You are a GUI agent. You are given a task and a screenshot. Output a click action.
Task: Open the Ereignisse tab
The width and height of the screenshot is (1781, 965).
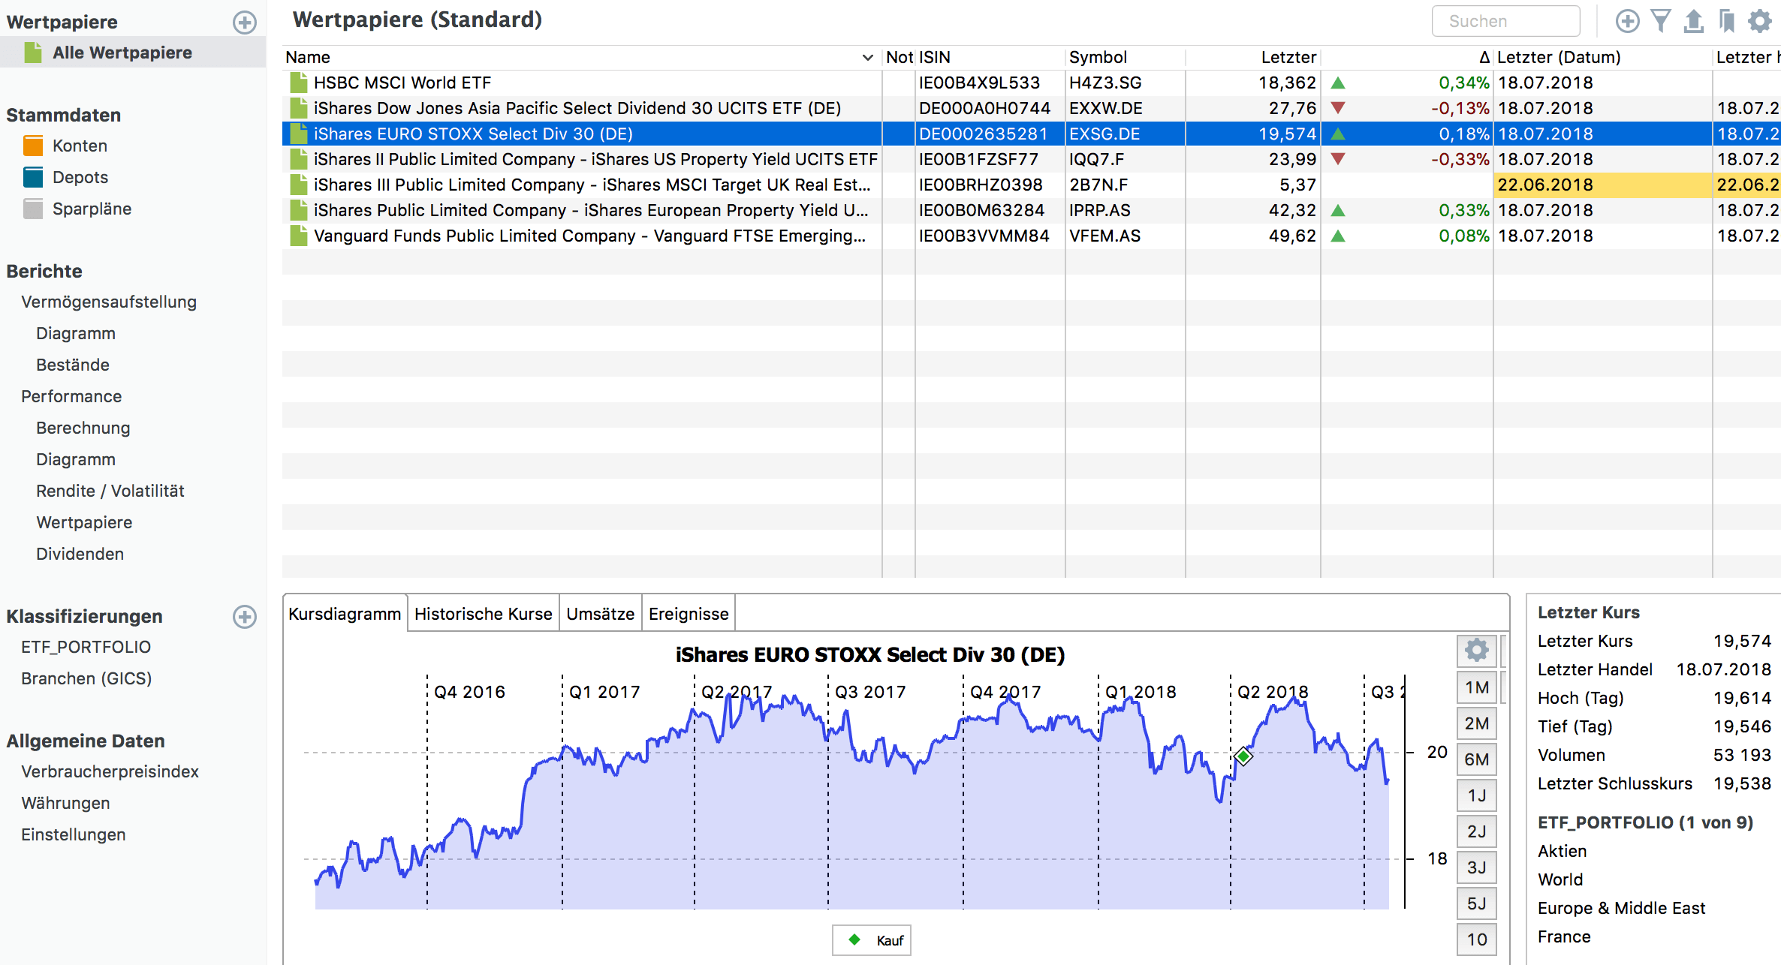coord(689,614)
